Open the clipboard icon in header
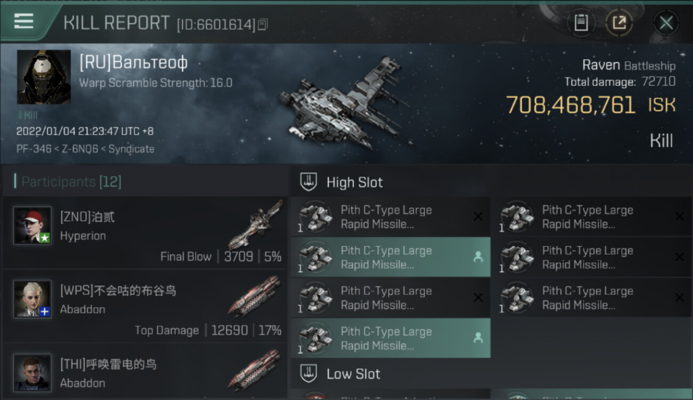 [581, 23]
